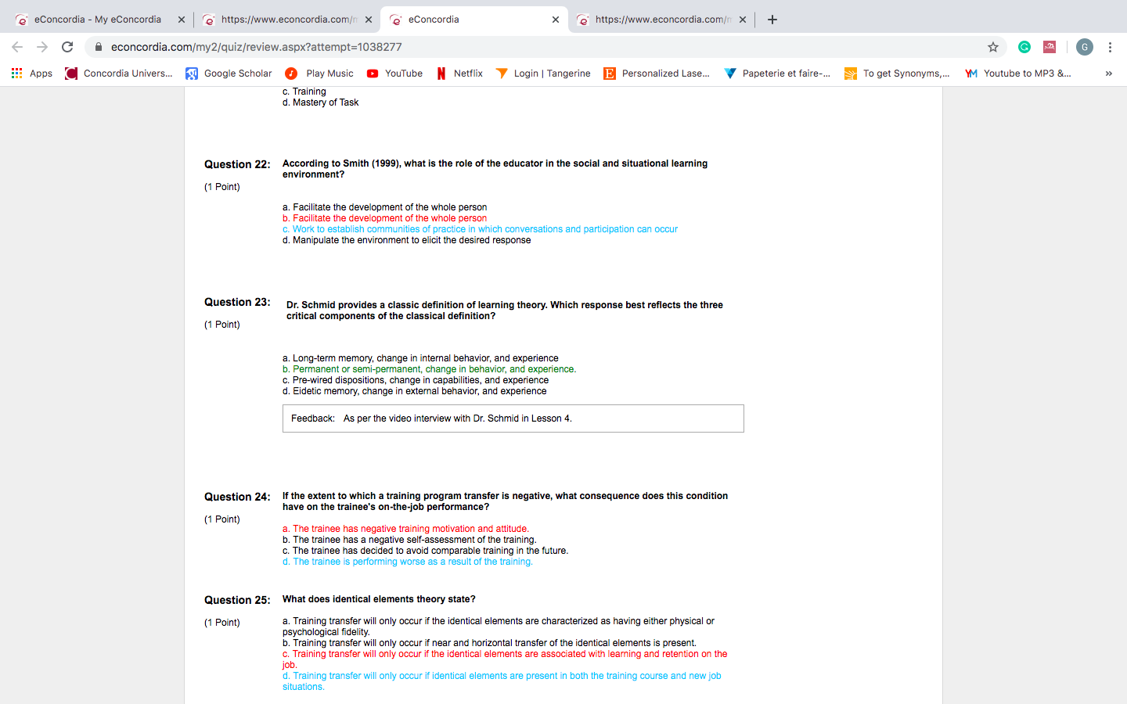Open a new browser tab
The height and width of the screenshot is (704, 1127).
(772, 20)
